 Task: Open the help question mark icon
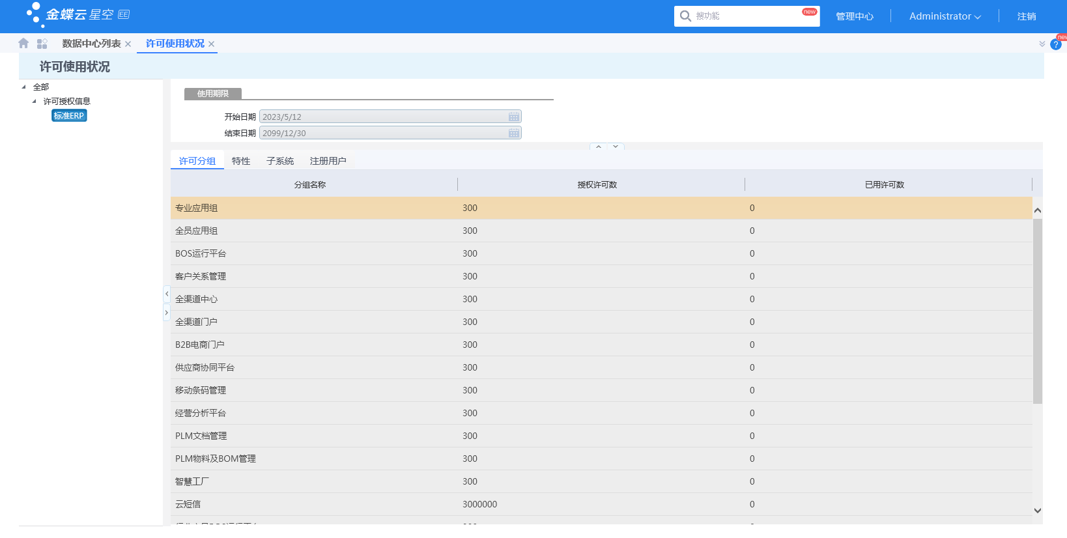pos(1056,44)
